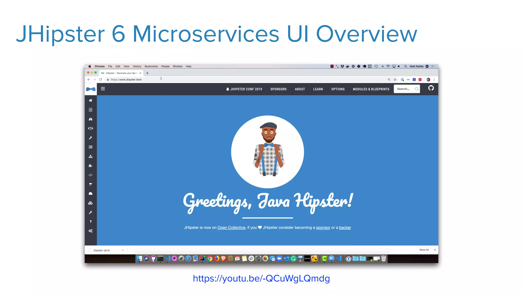Click the Wi-Fi menu bar icon
Viewport: 523px width, 294px height.
[x=388, y=66]
